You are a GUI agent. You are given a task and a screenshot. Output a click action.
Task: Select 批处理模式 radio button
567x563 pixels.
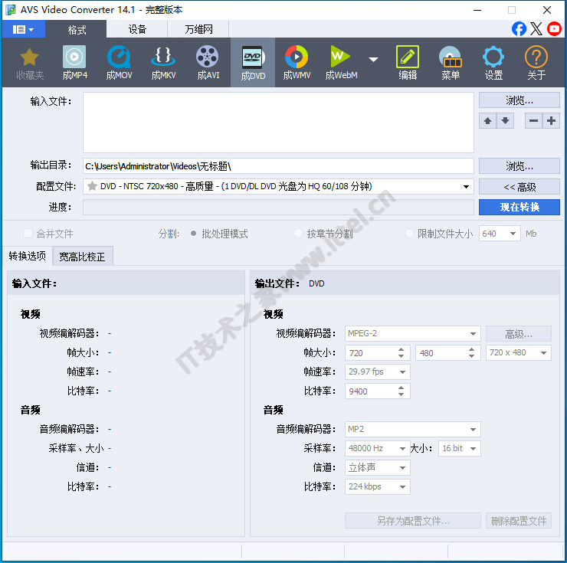pos(193,234)
